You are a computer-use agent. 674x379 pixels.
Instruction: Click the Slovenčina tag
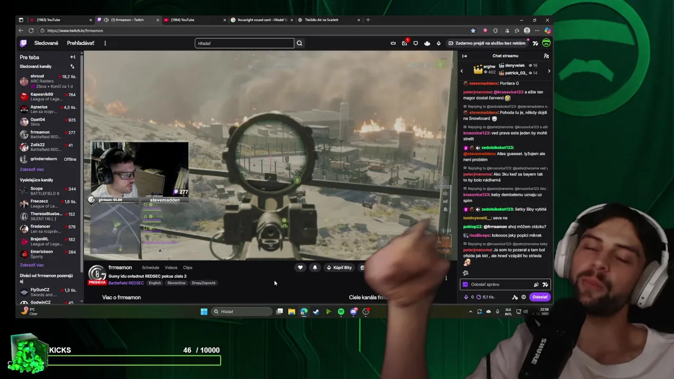point(176,283)
